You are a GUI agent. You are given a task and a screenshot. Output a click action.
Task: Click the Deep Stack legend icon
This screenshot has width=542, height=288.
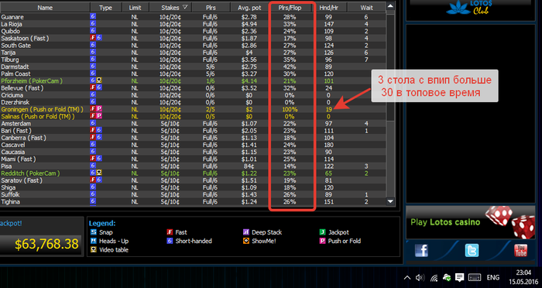[246, 232]
